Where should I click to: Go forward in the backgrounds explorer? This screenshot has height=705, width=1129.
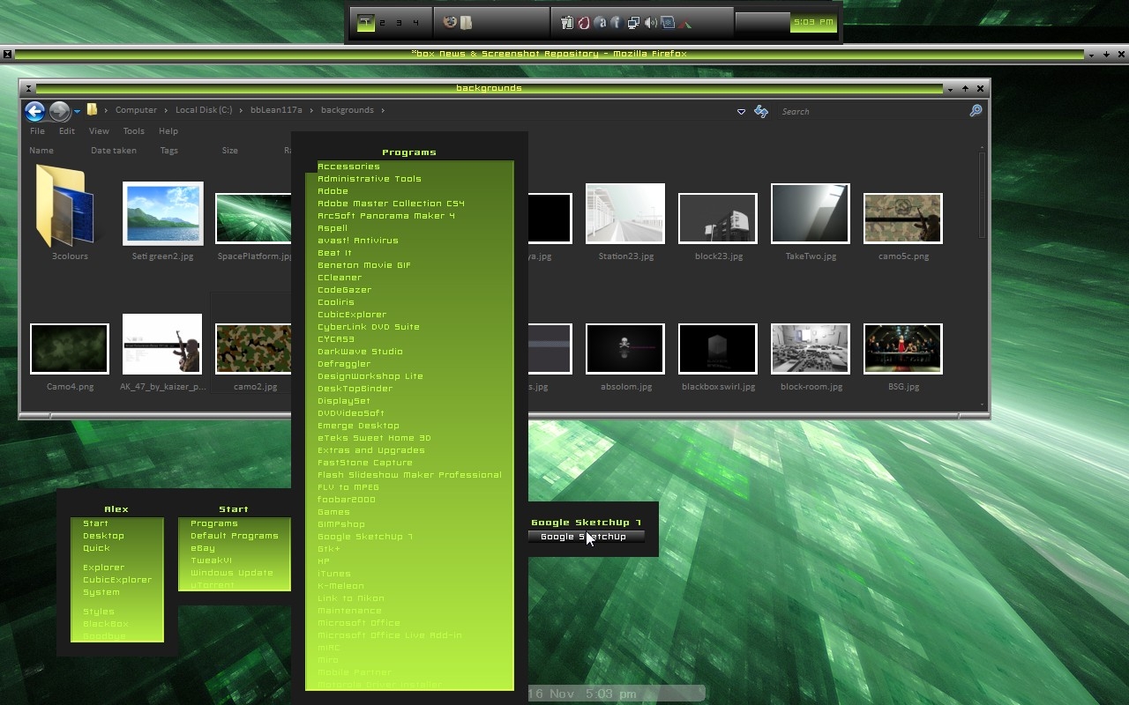(59, 111)
